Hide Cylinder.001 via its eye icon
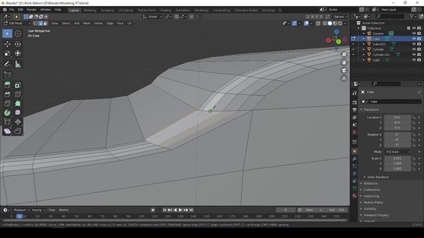 tap(413, 54)
